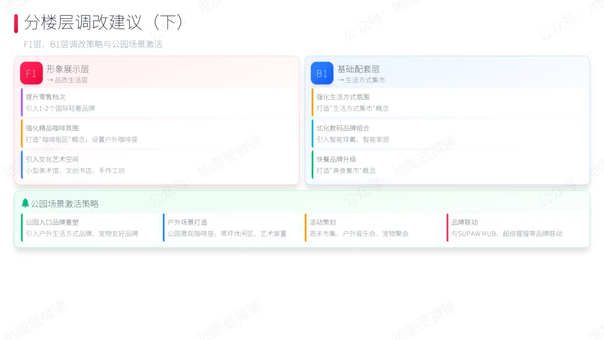Click the slide title 分楼层调改建议（下）

coord(104,23)
